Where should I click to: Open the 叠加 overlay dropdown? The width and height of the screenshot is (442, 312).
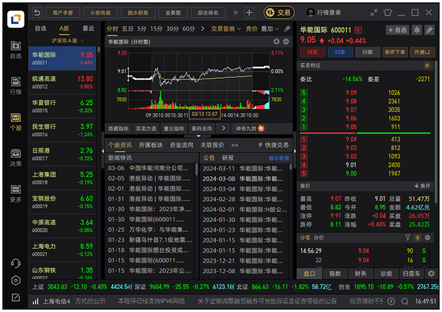coord(270,29)
